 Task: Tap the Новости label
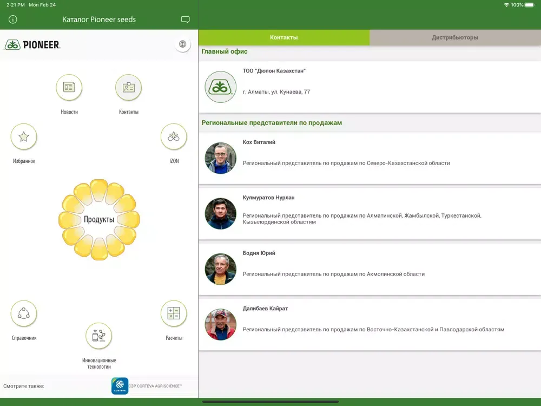pos(69,112)
